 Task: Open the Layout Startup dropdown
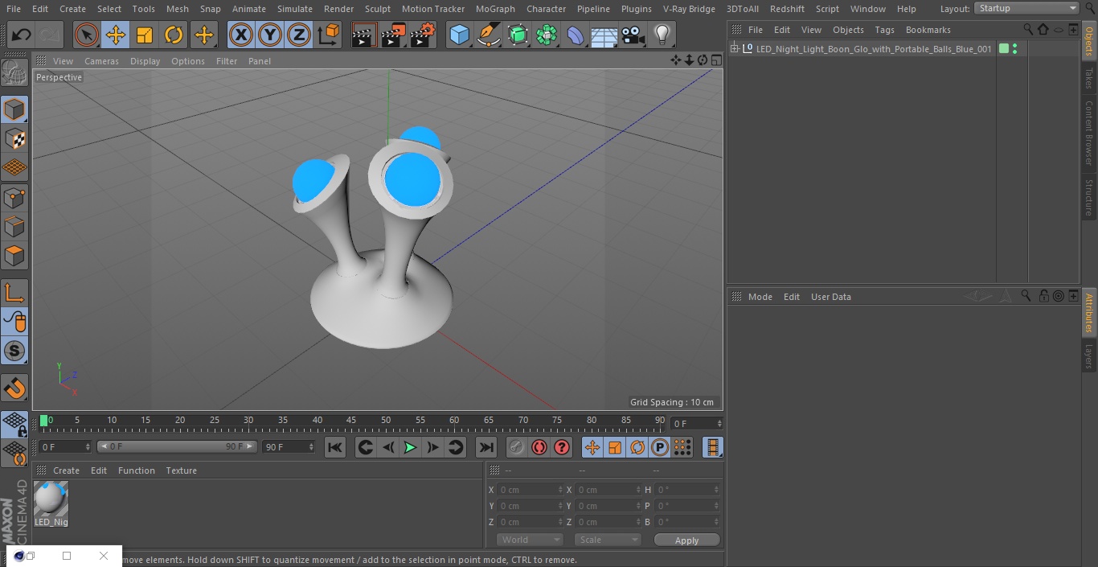pos(1026,8)
